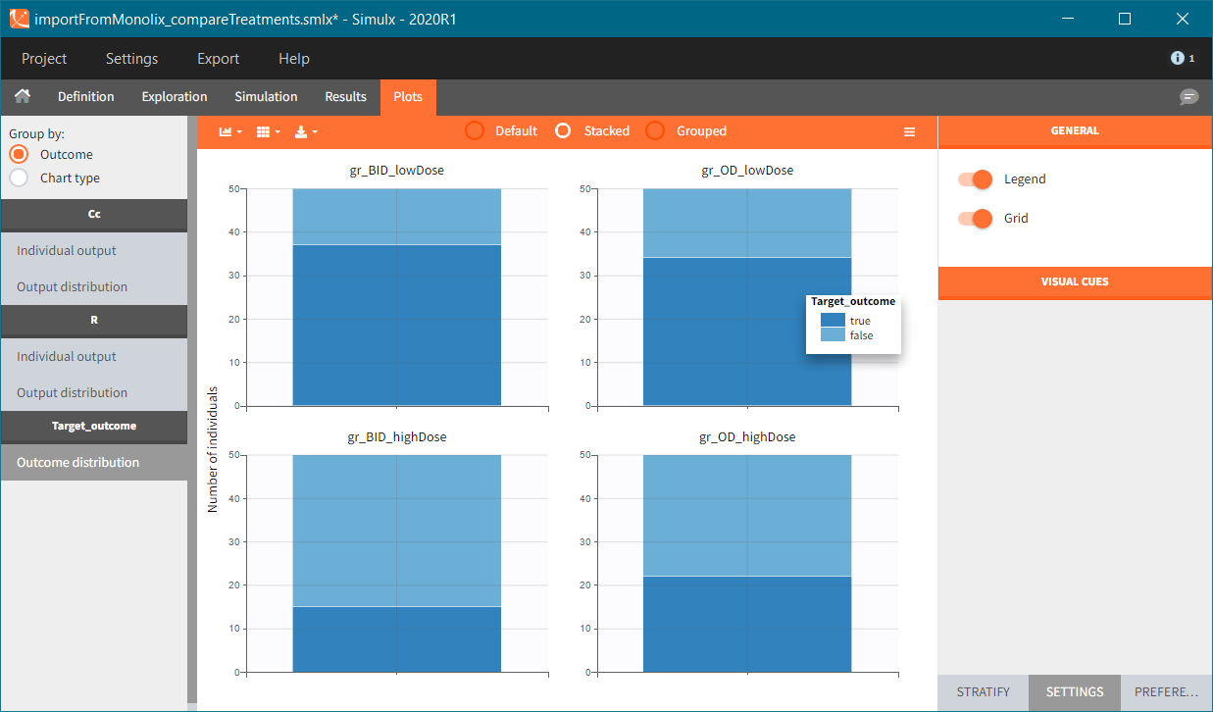Expand the grid arrangement dropdown arrow
This screenshot has height=712, width=1213.
coord(278,131)
